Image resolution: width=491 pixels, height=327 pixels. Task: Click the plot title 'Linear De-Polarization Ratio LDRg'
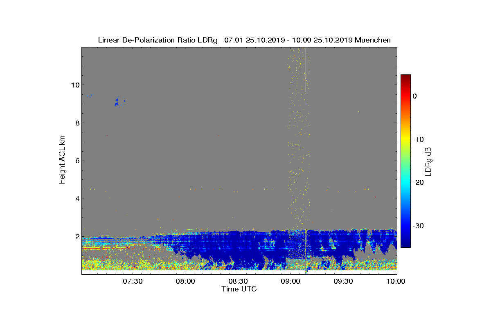coord(158,40)
